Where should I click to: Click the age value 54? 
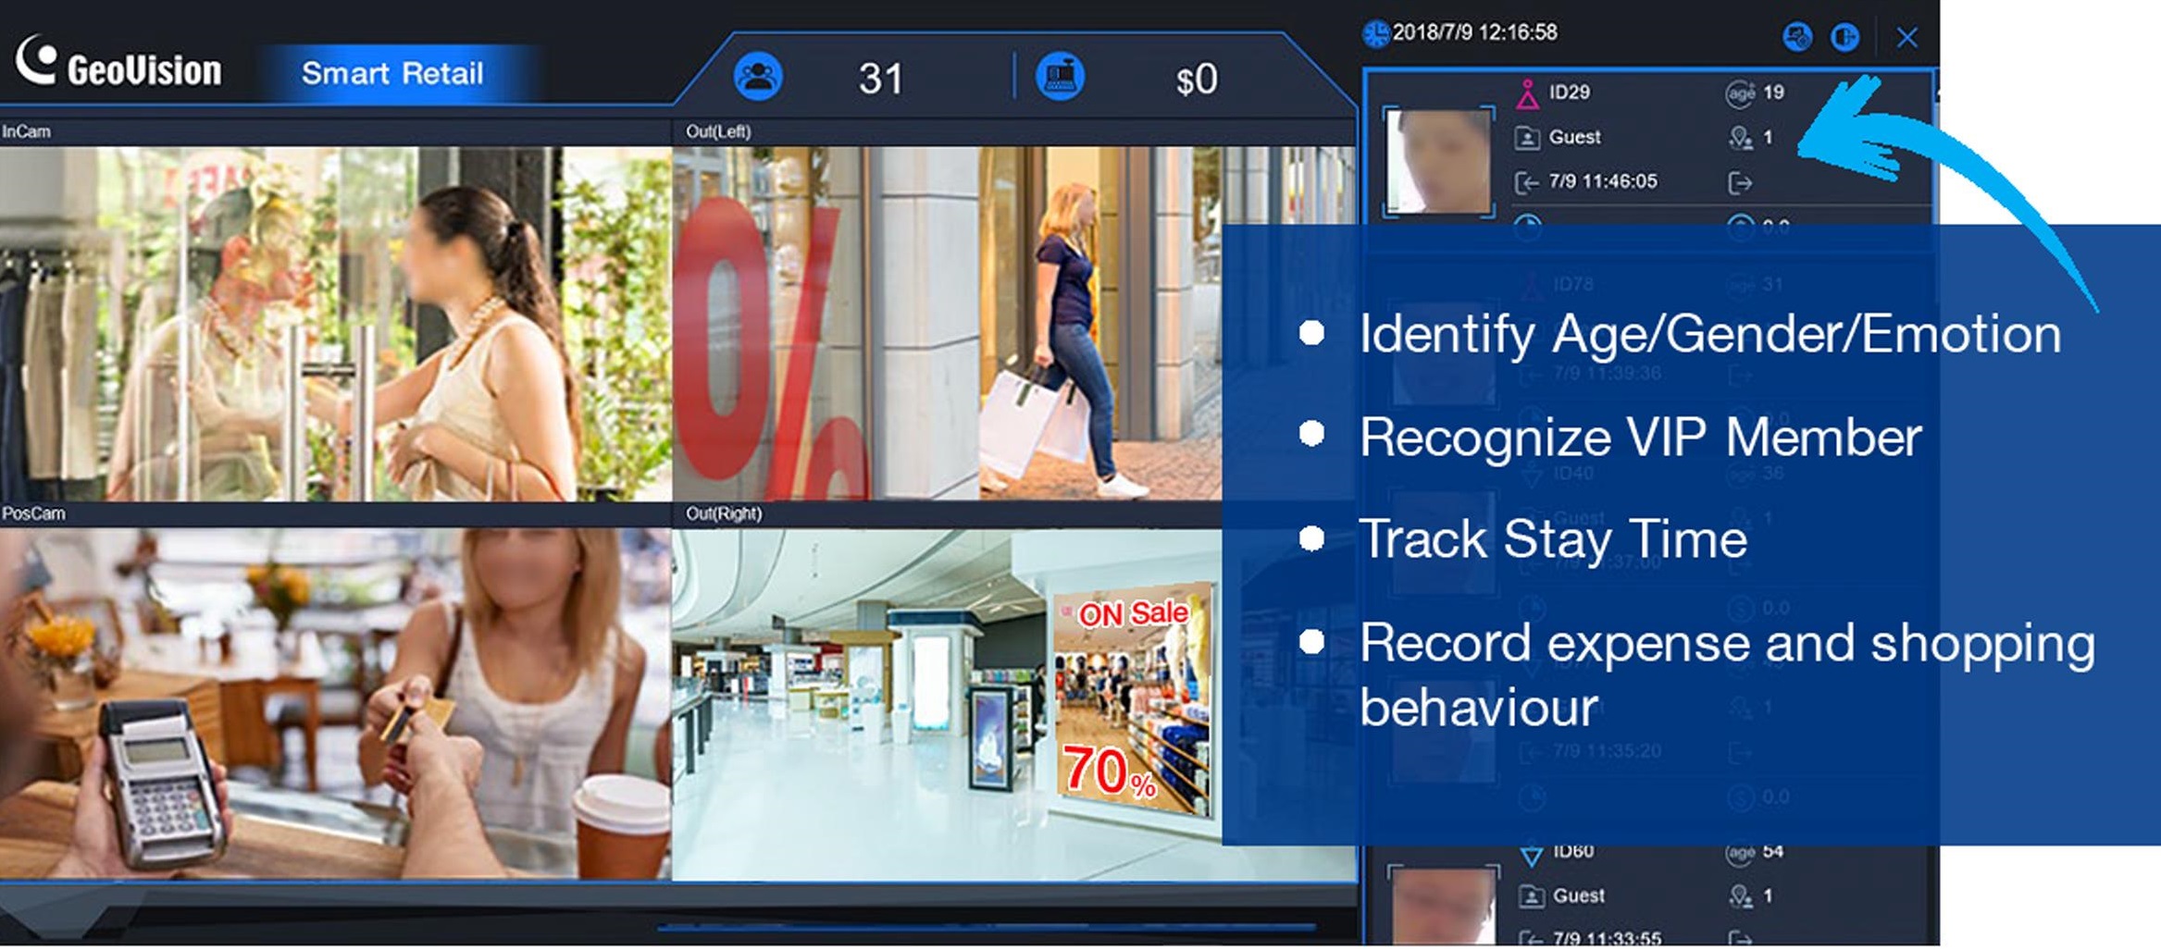(1773, 852)
